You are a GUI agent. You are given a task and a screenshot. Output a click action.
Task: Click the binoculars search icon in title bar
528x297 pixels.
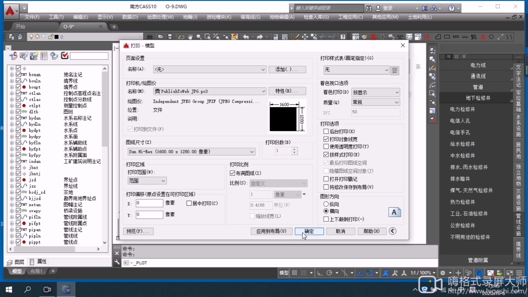click(x=369, y=8)
